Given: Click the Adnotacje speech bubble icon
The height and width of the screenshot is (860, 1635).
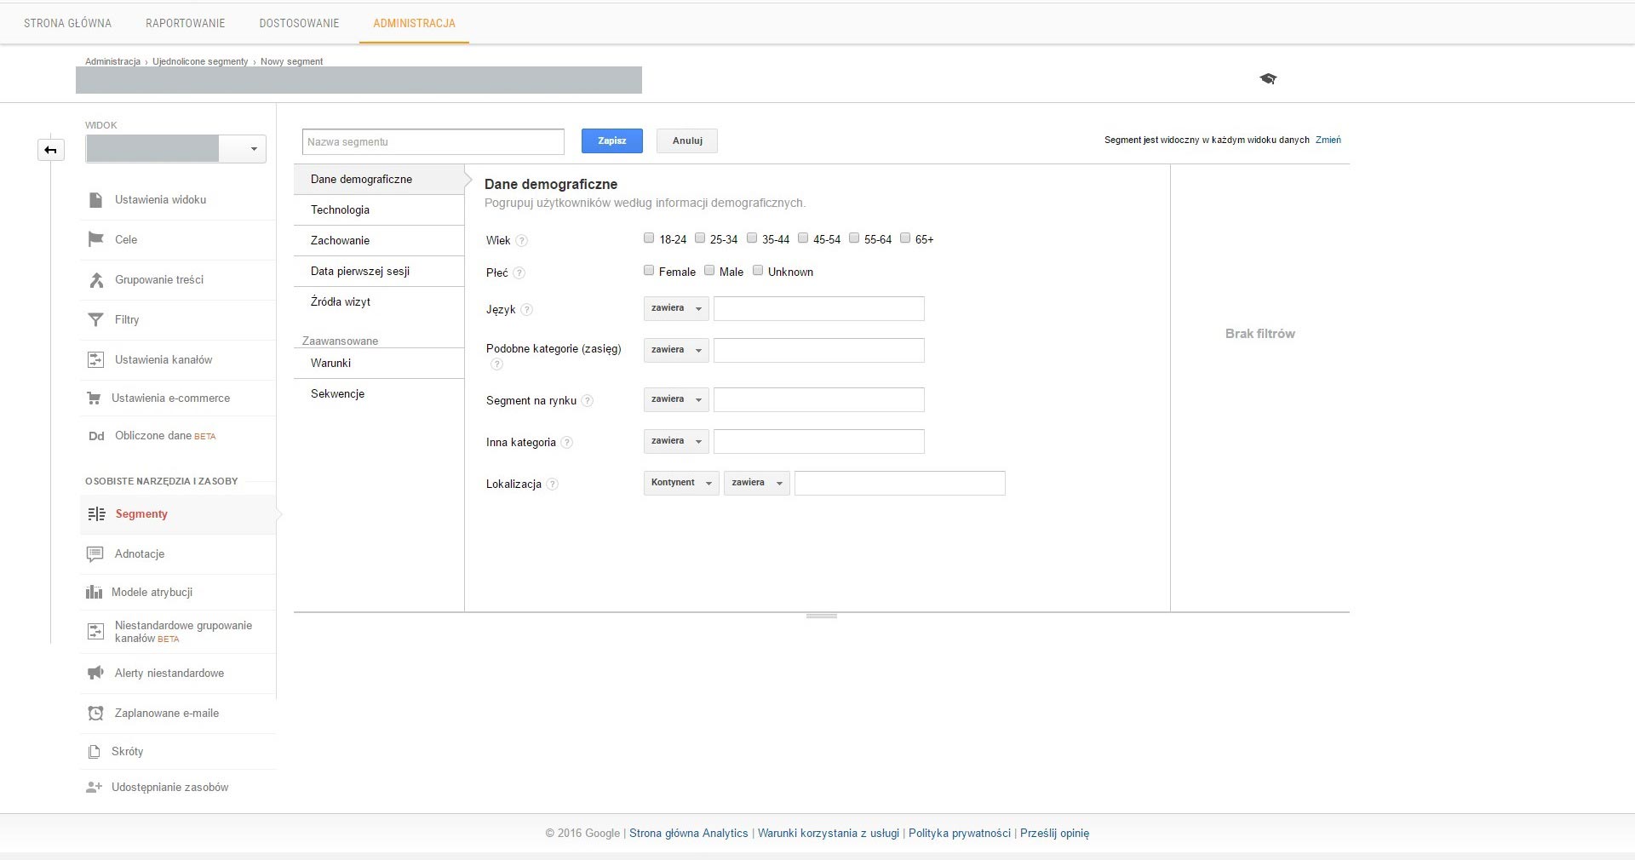Looking at the screenshot, I should click(95, 554).
